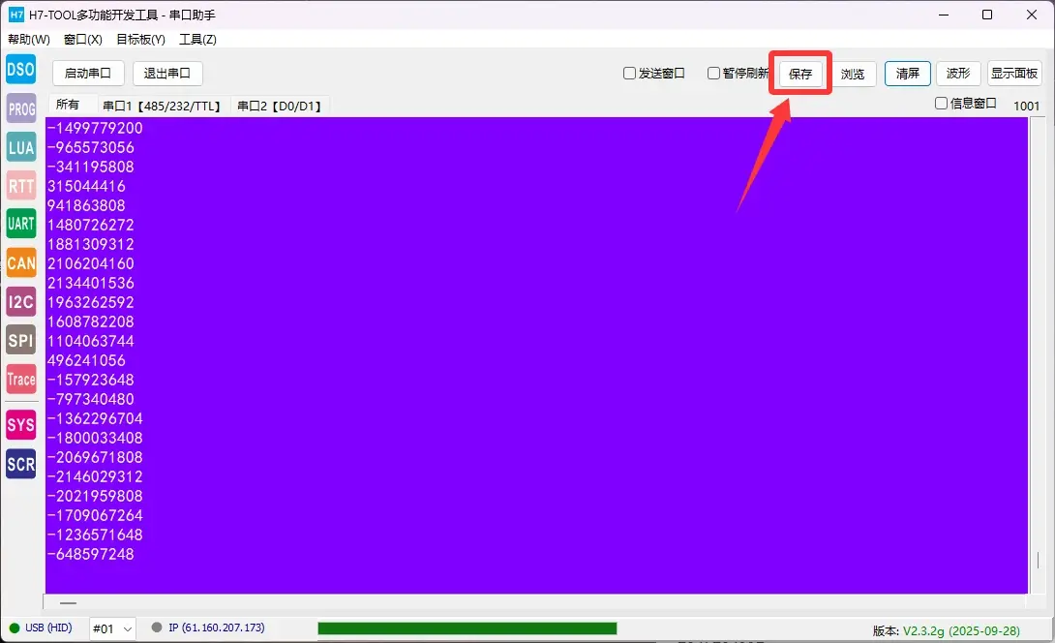Click the green progress bar
This screenshot has width=1055, height=643.
(x=467, y=628)
